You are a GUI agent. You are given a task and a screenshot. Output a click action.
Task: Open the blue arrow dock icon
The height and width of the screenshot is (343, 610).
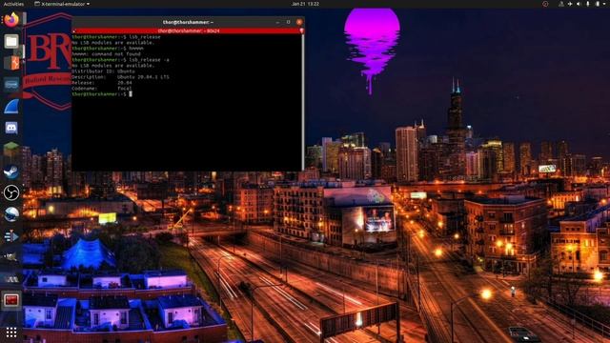click(11, 236)
